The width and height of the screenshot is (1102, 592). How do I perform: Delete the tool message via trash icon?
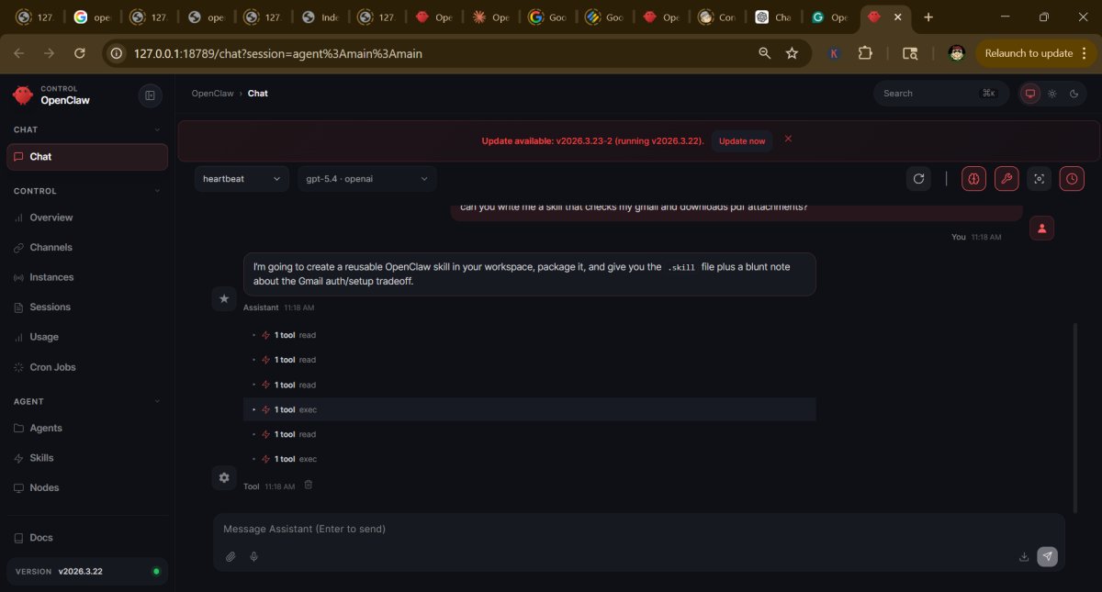(309, 485)
